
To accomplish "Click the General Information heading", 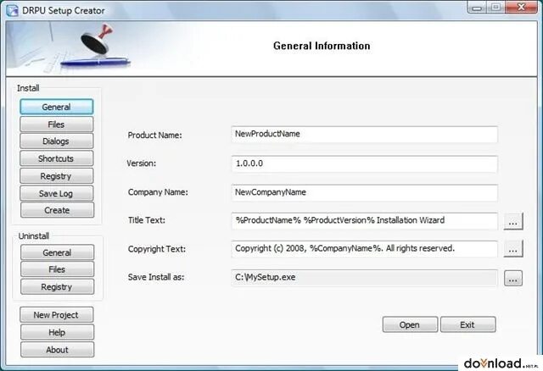I will tap(322, 46).
